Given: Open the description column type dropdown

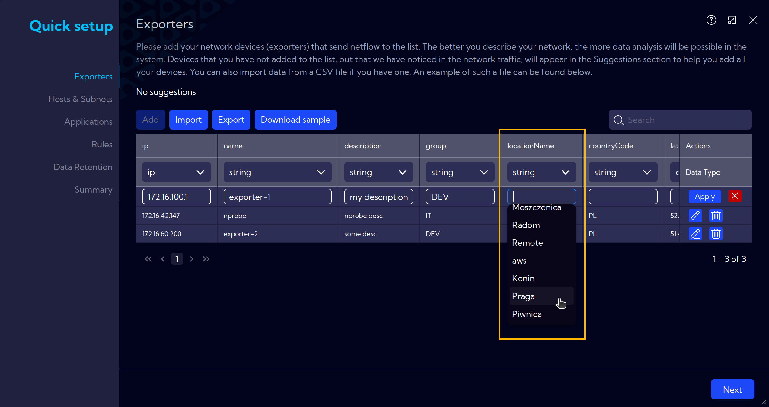Looking at the screenshot, I should 378,172.
